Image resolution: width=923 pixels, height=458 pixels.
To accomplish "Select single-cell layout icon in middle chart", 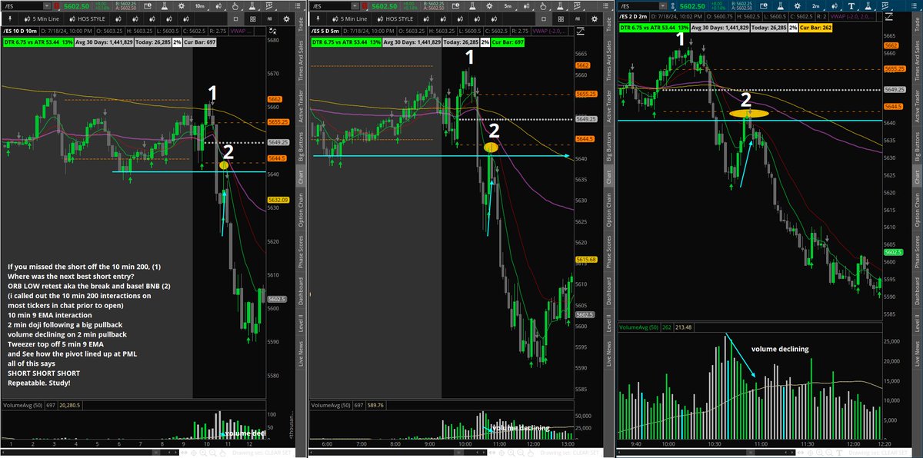I will pos(544,19).
